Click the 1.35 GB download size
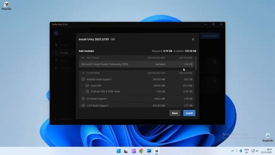This screenshot has height=155, width=275. point(161,92)
